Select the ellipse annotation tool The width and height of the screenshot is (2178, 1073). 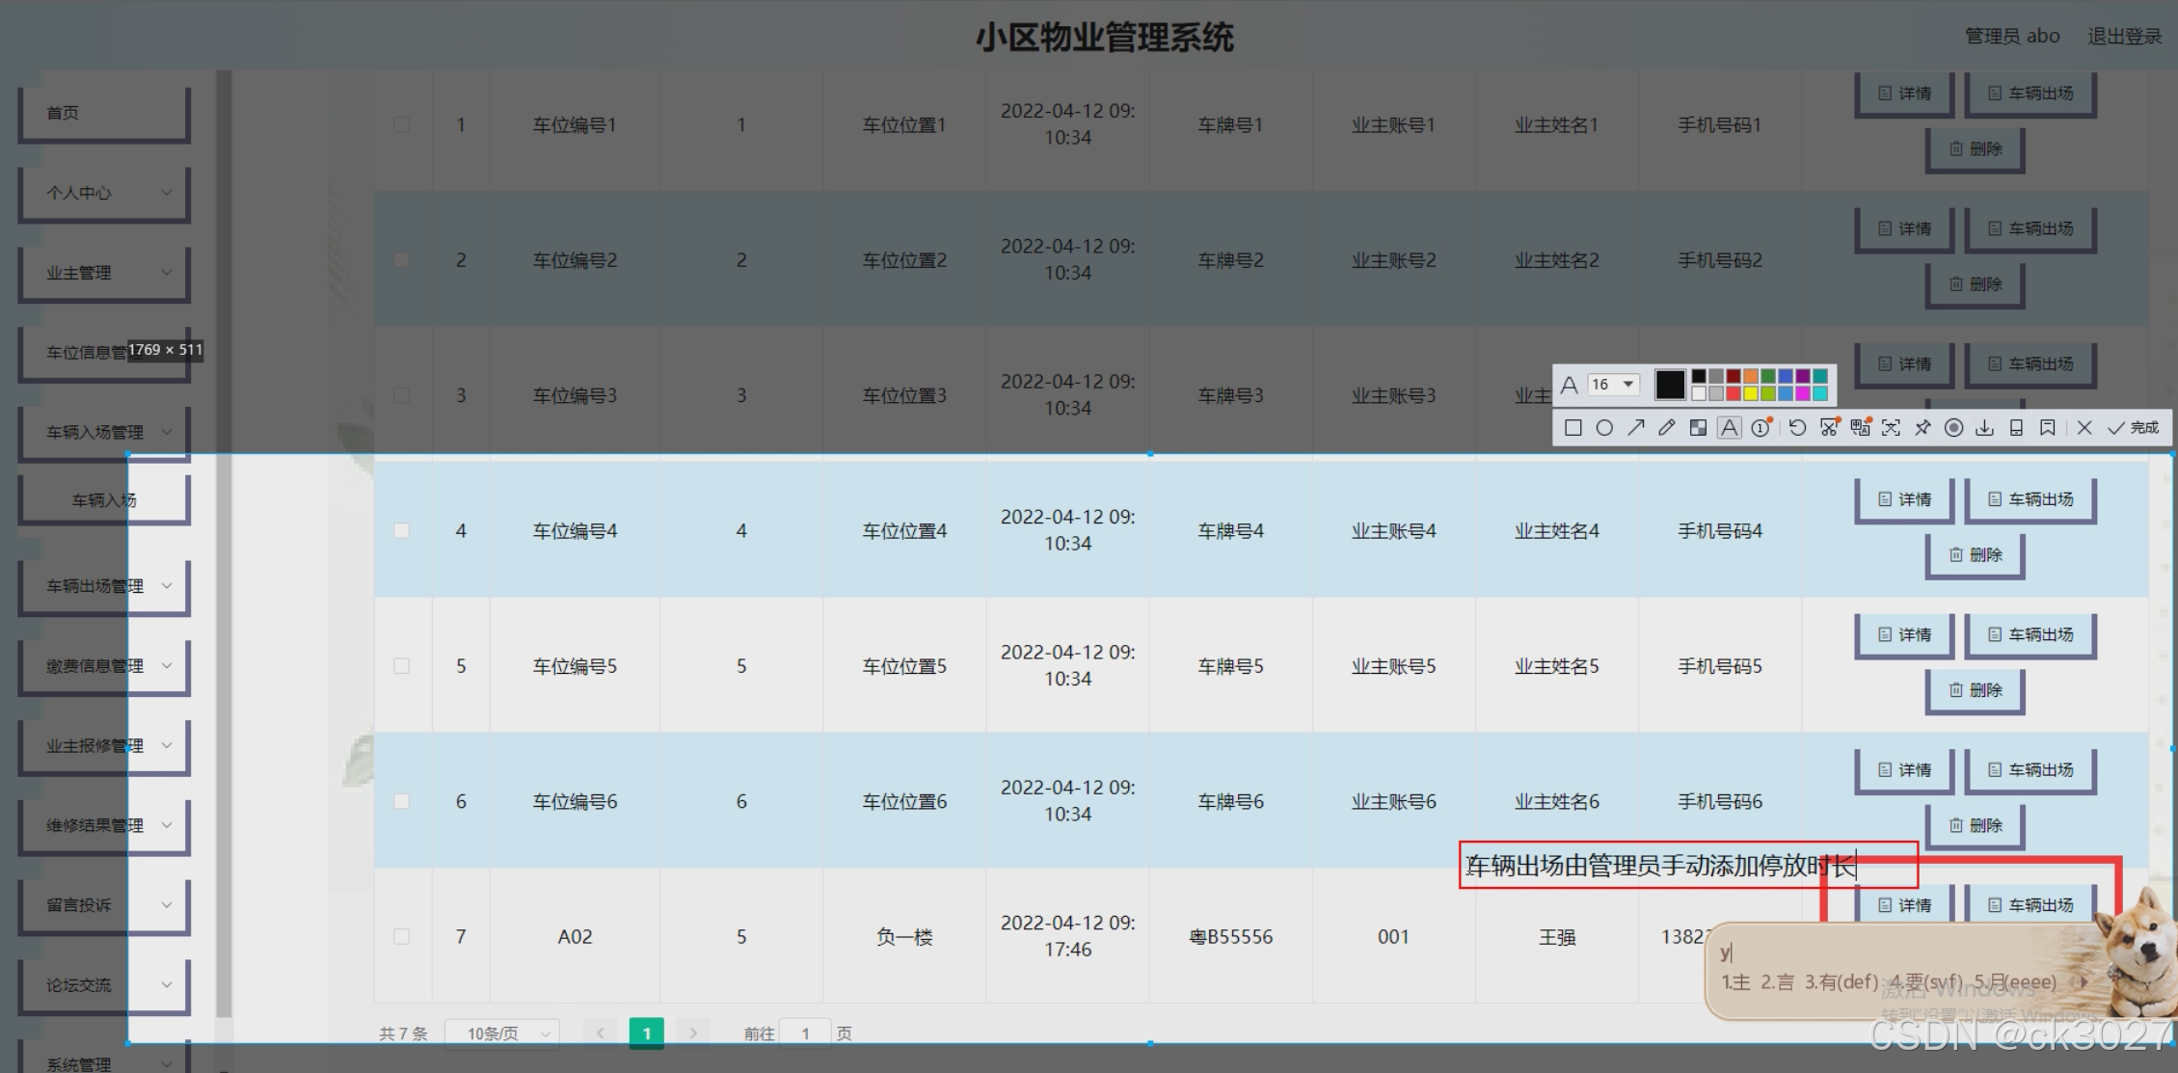click(x=1604, y=428)
